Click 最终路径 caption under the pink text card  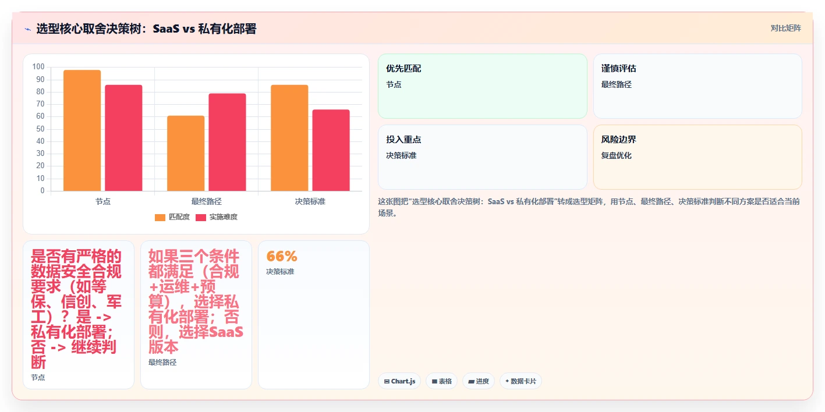click(162, 363)
